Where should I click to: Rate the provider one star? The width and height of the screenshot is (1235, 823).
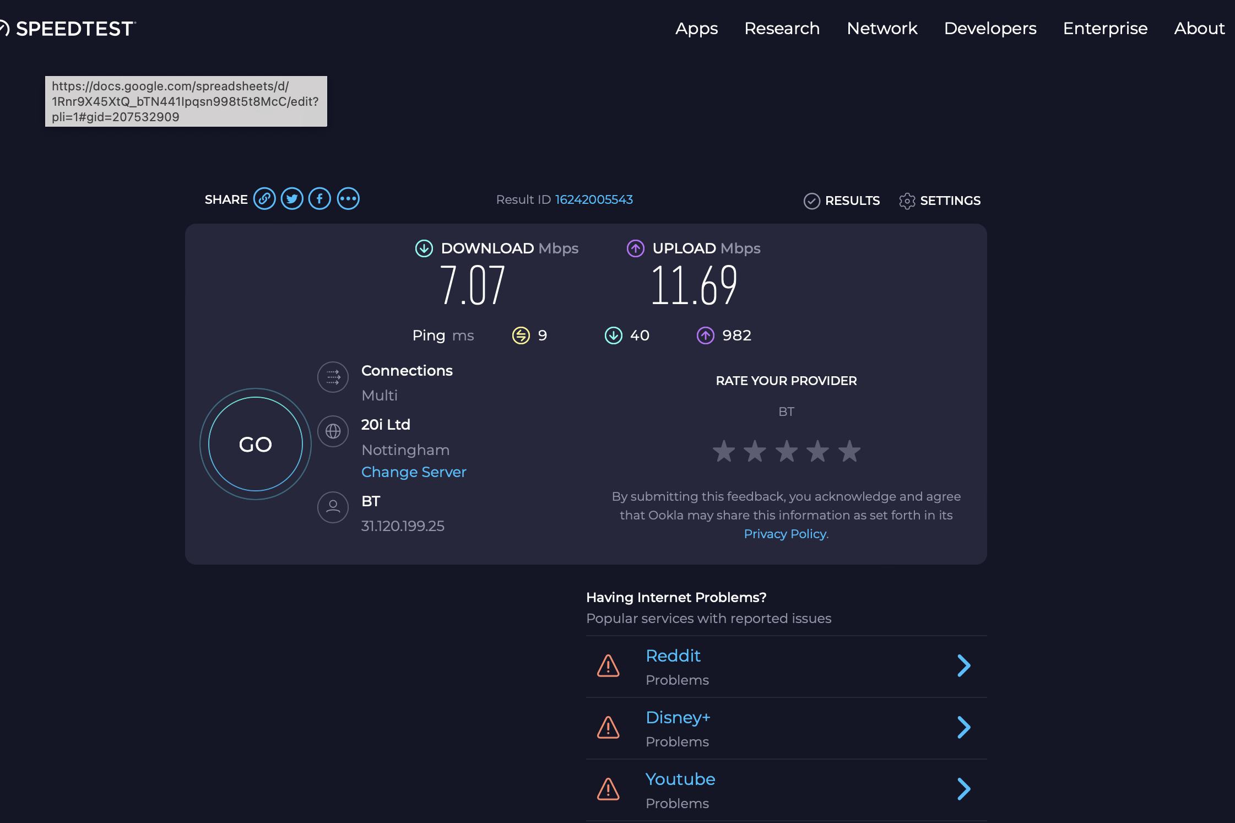click(x=724, y=451)
